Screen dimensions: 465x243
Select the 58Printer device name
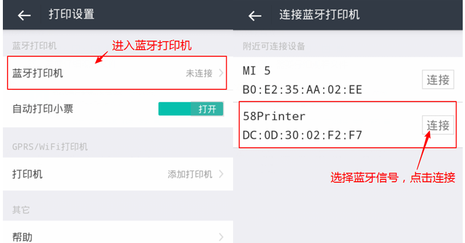274,116
